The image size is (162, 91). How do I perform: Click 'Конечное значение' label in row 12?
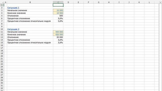(x=16, y=34)
